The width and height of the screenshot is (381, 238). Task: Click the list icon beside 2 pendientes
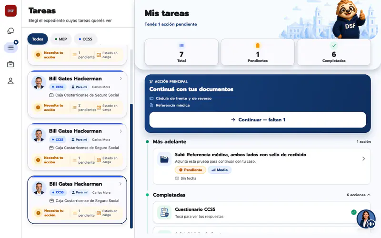[x=75, y=108]
